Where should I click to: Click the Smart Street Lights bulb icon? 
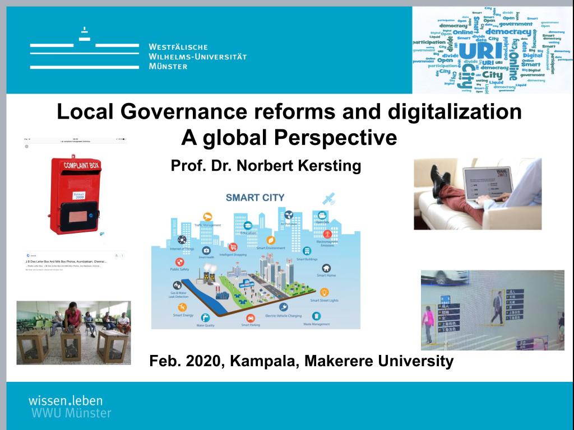click(324, 292)
